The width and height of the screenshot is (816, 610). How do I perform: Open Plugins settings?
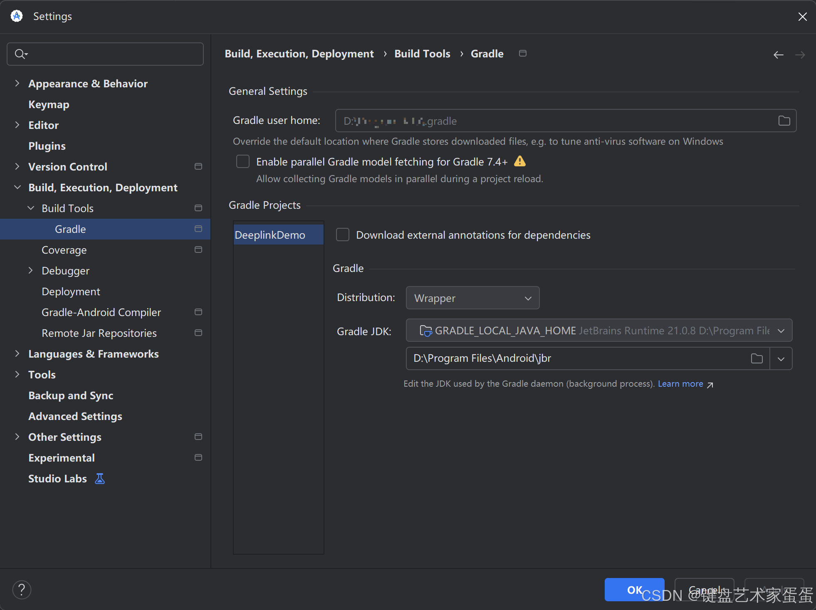coord(47,146)
